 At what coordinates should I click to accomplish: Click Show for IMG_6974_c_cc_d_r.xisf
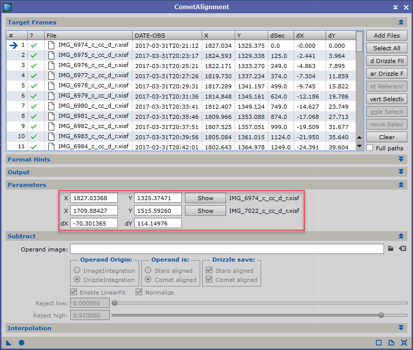click(x=205, y=198)
